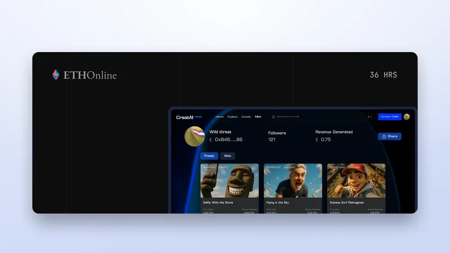Go to the Explore page

click(233, 117)
